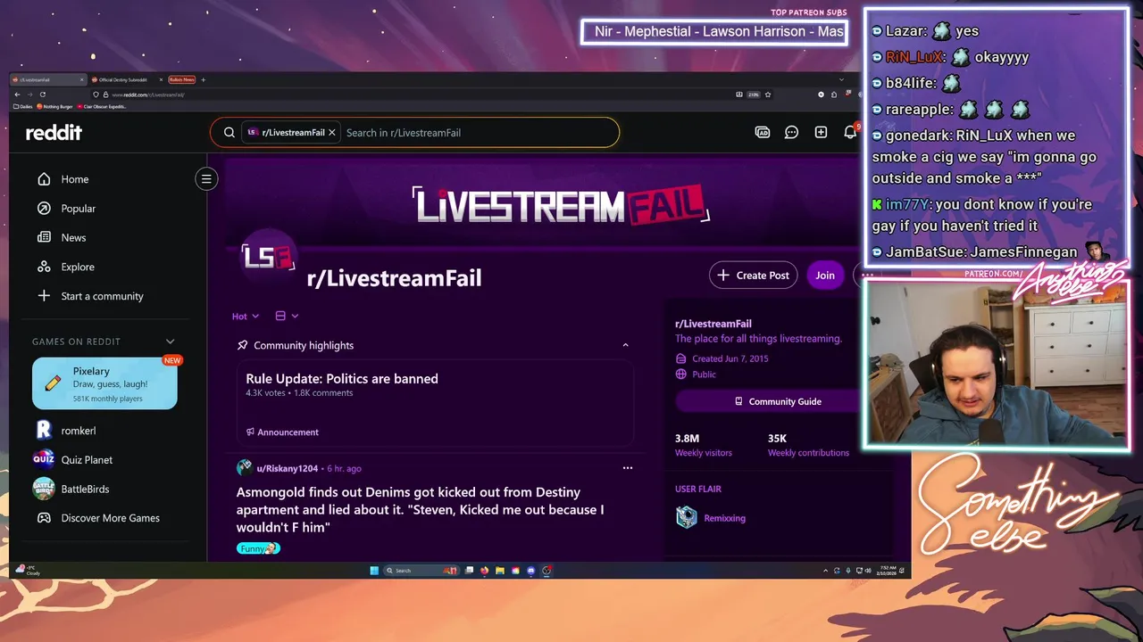Open romkerl game
This screenshot has width=1143, height=642.
pos(79,431)
